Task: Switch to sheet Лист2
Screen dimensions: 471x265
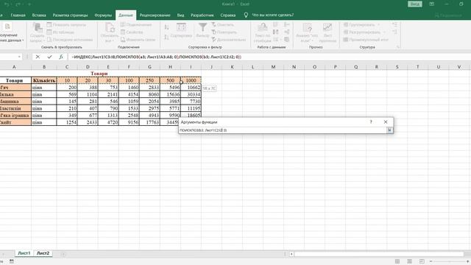Action: [x=43, y=253]
